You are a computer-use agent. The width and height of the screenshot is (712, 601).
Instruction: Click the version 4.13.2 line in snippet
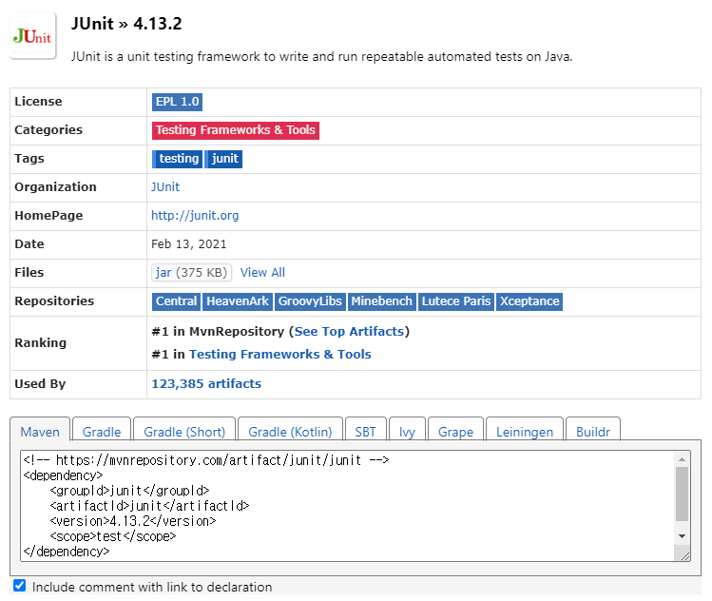(133, 521)
